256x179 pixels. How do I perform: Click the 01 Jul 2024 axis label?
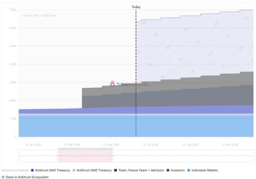(151, 145)
